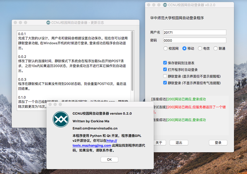Enable 静默登录 (显示界面但不显示提醒框) checkbox

(165, 76)
